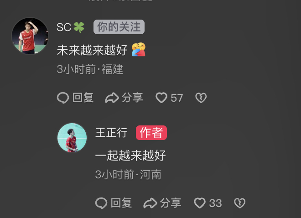The height and width of the screenshot is (218, 301).
Task: Like 王正行's reply with the heart icon
Action: (x=200, y=203)
